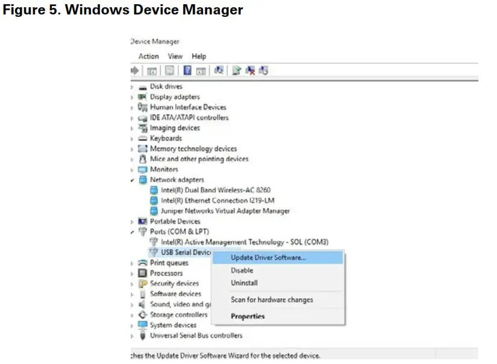The width and height of the screenshot is (497, 364).
Task: Expand the System devices node
Action: pyautogui.click(x=132, y=325)
